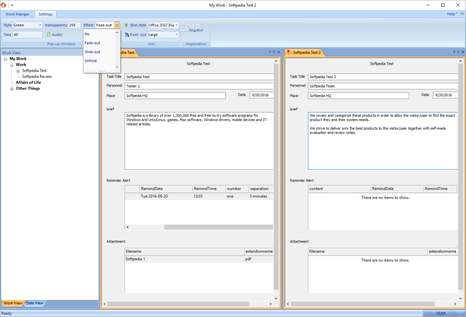Open the quick access toolbar customize arrow
The width and height of the screenshot is (466, 317).
click(x=12, y=5)
